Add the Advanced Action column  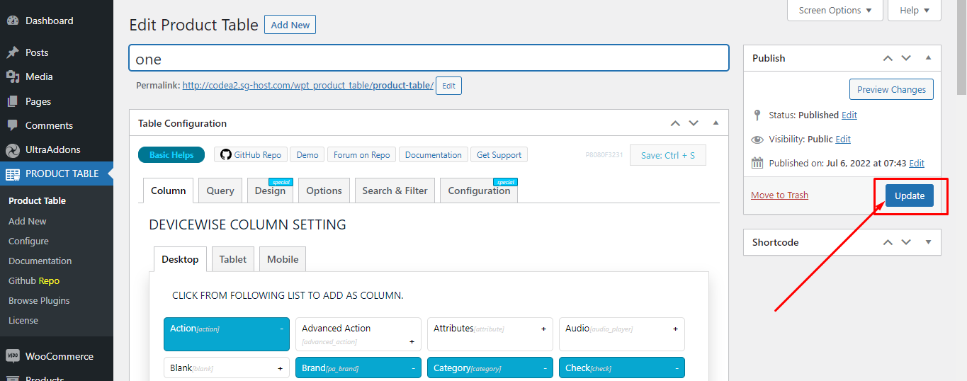(x=412, y=341)
